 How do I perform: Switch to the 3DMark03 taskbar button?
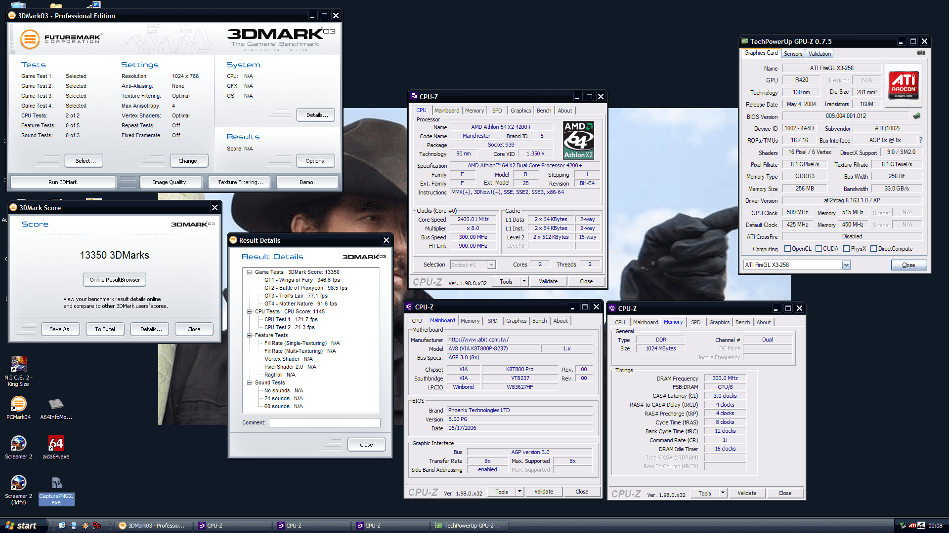[x=153, y=526]
